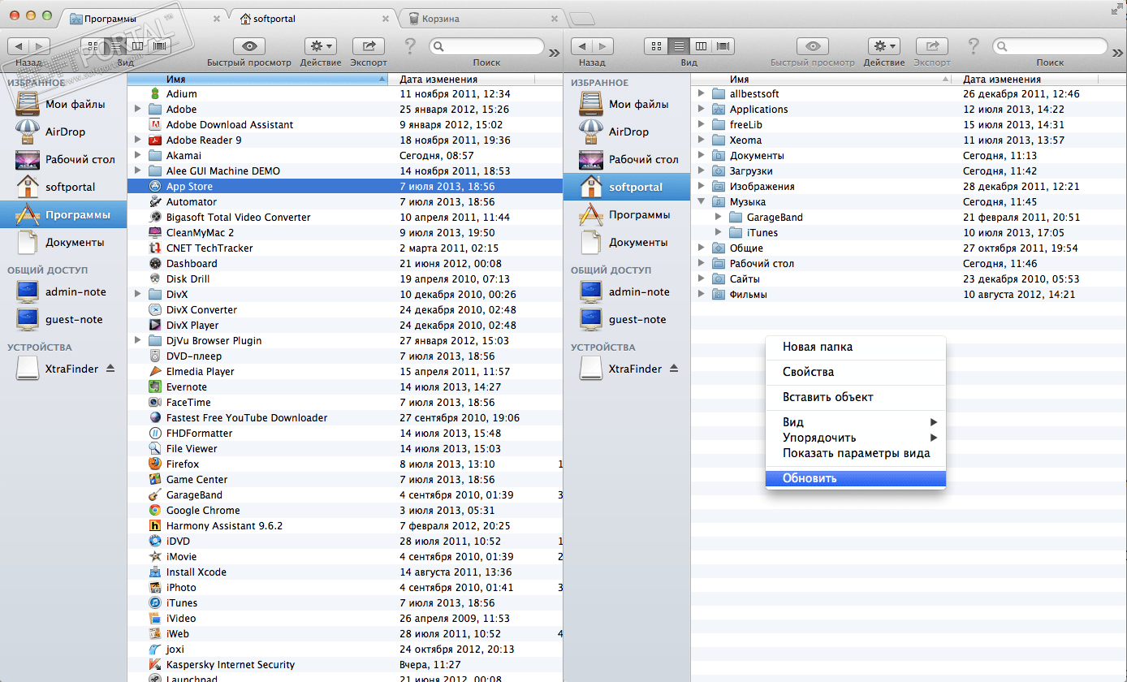Viewport: 1127px width, 682px height.
Task: Select the Adium app icon
Action: [156, 94]
